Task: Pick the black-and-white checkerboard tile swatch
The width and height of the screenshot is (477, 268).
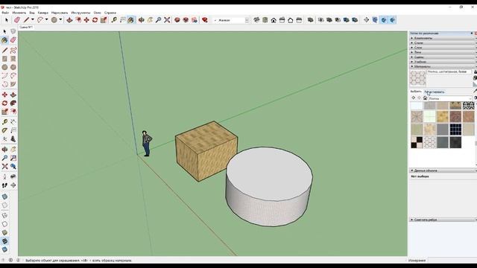Action: tap(417, 142)
